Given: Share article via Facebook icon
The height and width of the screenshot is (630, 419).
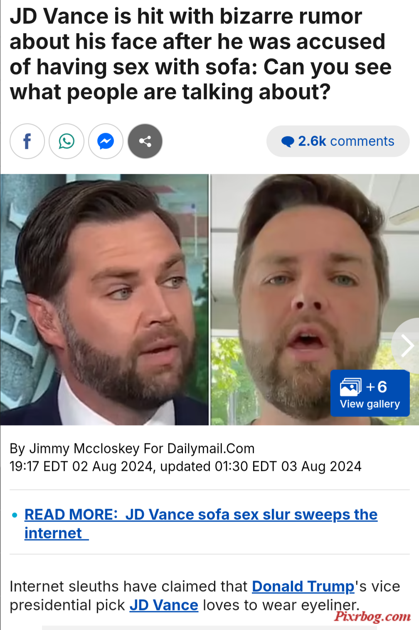Looking at the screenshot, I should point(27,141).
